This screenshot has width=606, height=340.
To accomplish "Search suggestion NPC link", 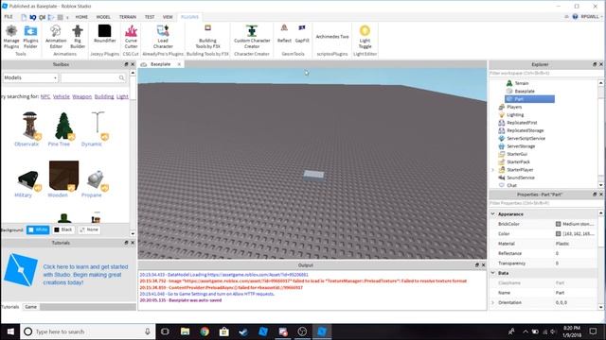I will pyautogui.click(x=45, y=96).
